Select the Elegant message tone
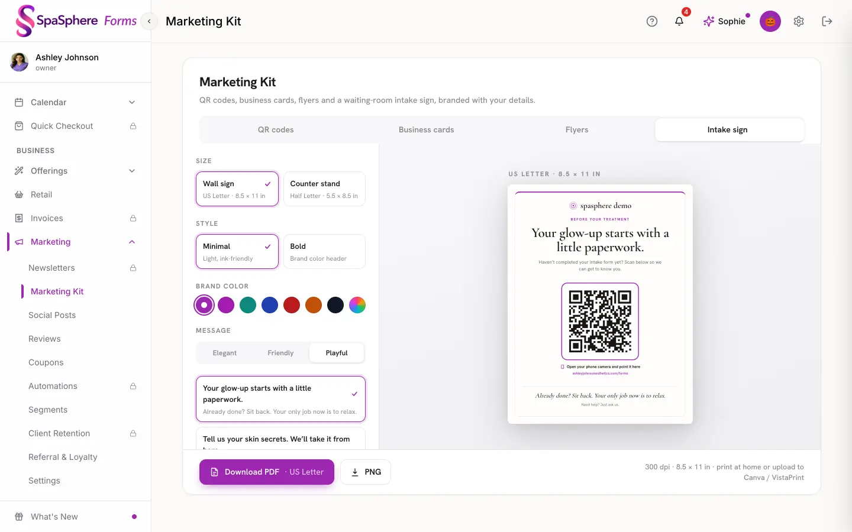This screenshot has height=532, width=852. (225, 353)
